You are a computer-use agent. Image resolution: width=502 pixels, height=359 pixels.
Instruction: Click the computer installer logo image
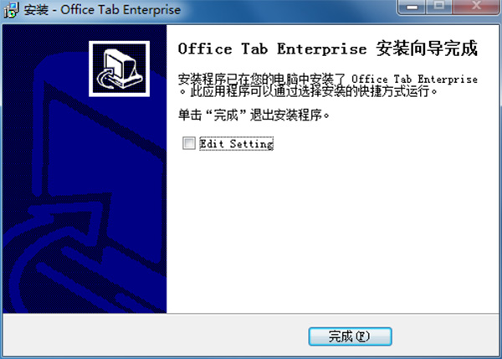tap(119, 69)
